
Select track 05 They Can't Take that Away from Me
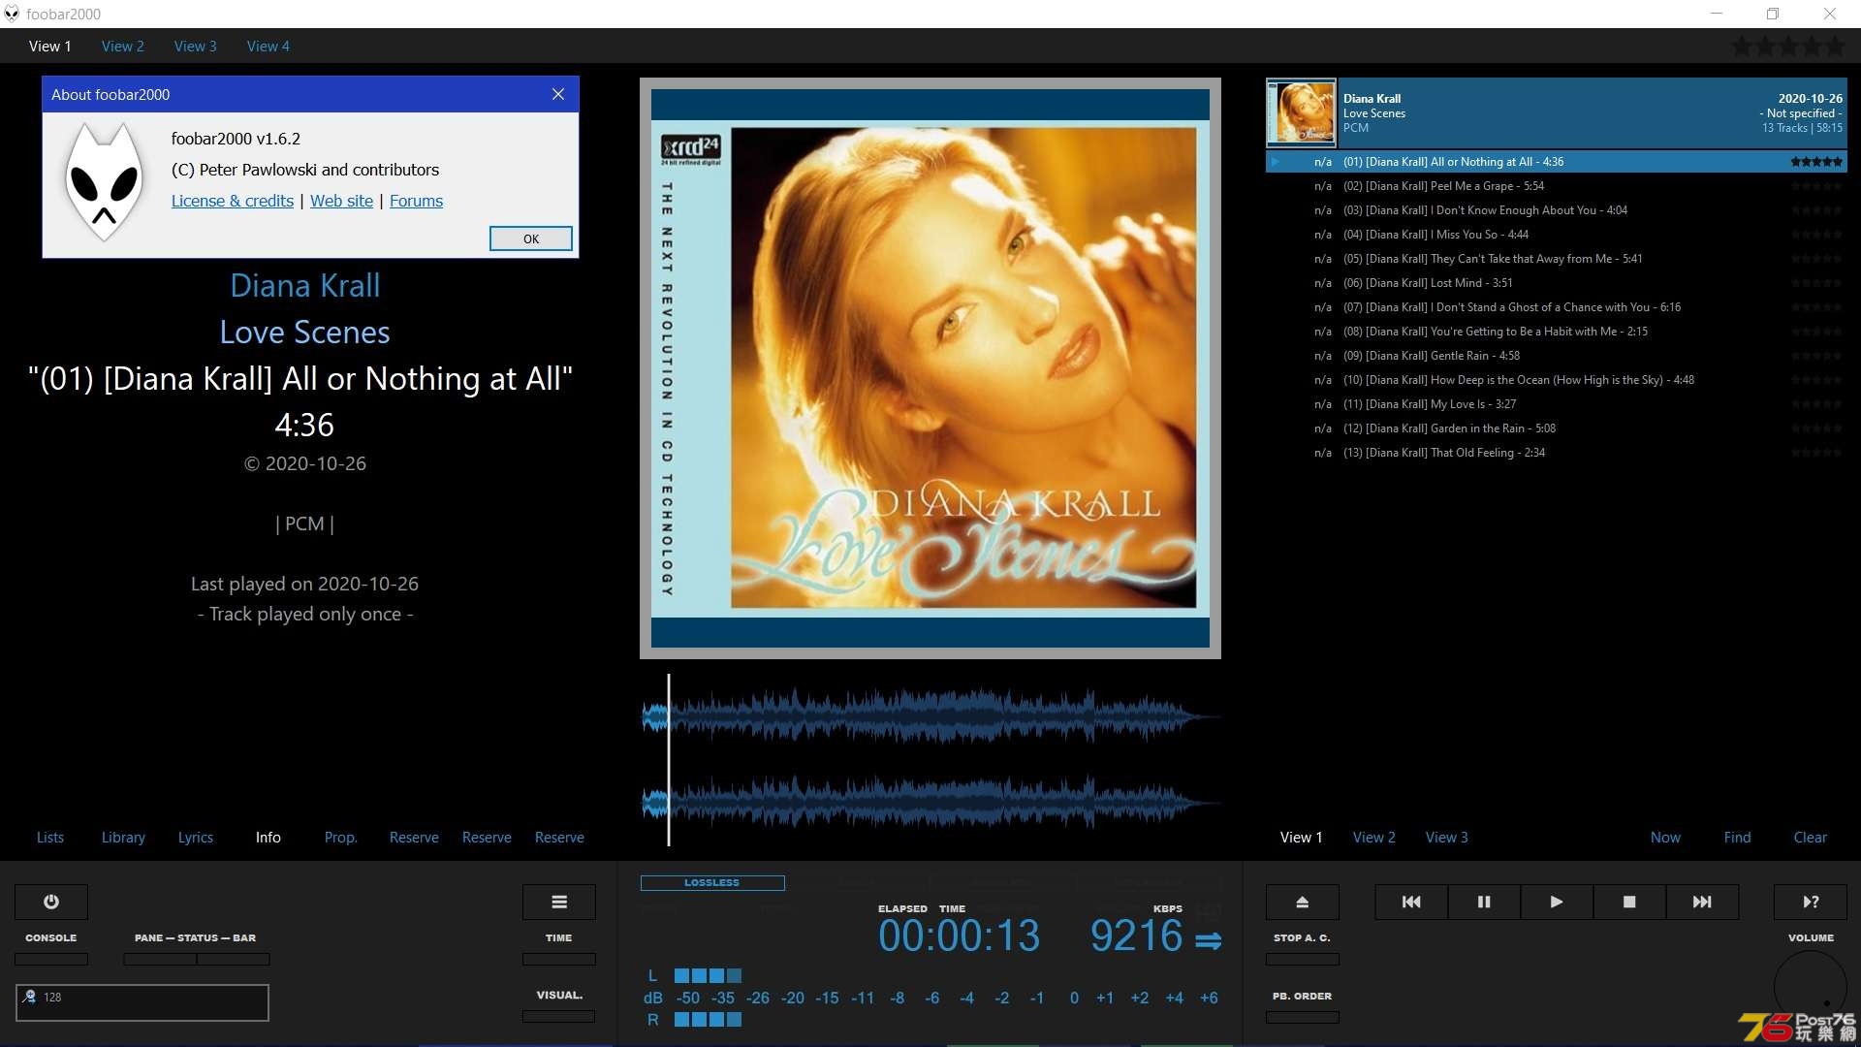pos(1557,259)
